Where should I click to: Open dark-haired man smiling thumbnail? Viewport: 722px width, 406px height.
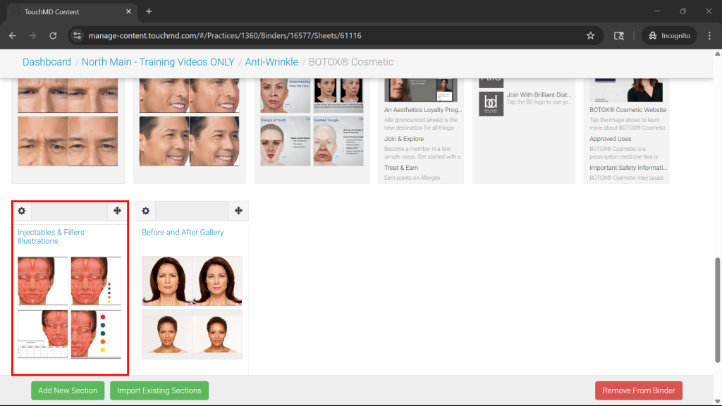[x=189, y=141]
